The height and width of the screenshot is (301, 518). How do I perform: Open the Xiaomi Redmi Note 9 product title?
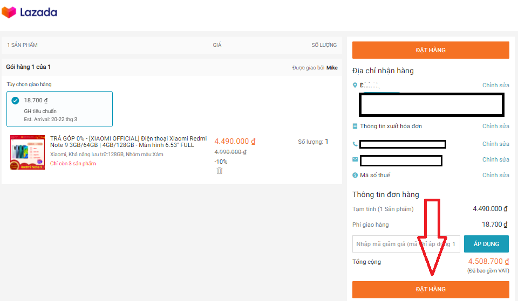click(x=128, y=142)
